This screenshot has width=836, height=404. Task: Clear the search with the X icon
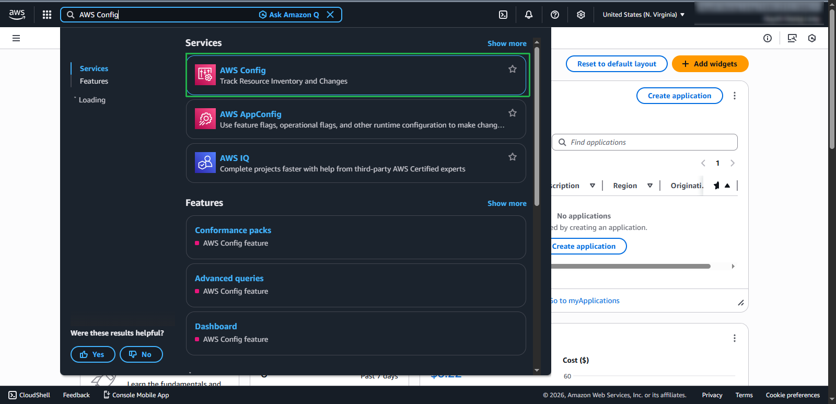330,15
